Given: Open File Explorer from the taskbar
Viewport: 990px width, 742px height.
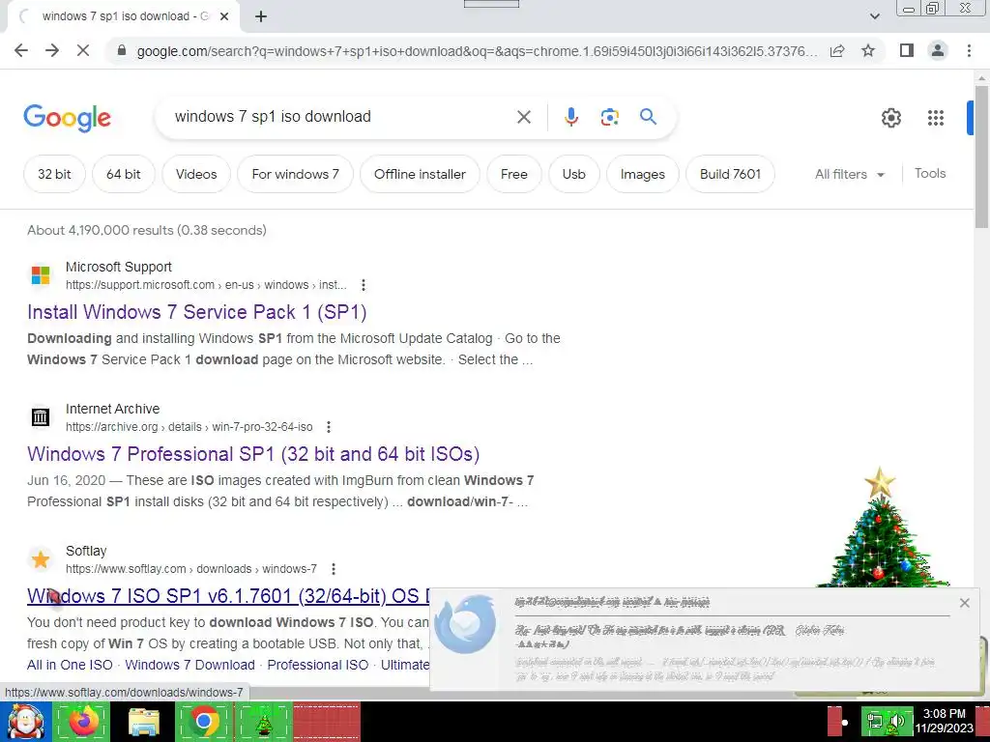Looking at the screenshot, I should coord(144,722).
